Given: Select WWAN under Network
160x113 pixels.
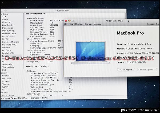Looking at the screenshot, I should click(5, 87).
